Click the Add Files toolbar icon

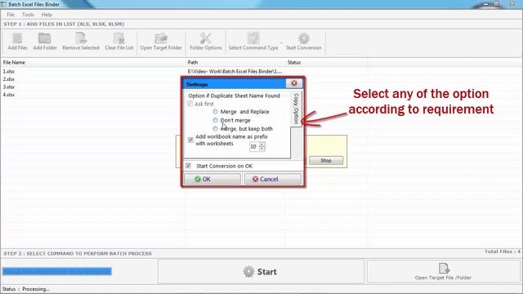pyautogui.click(x=17, y=42)
